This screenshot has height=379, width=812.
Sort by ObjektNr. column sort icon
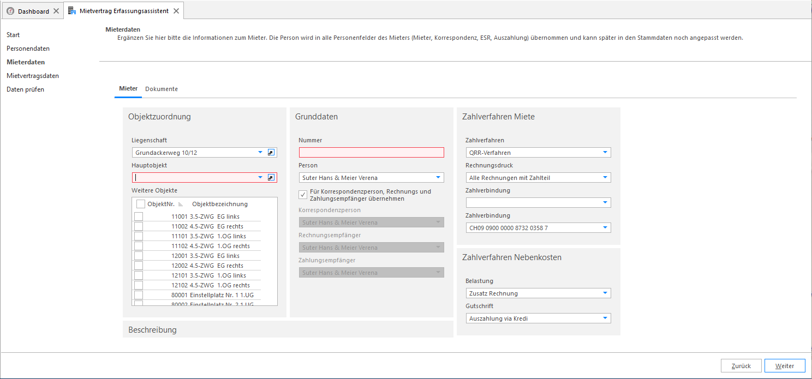point(181,204)
